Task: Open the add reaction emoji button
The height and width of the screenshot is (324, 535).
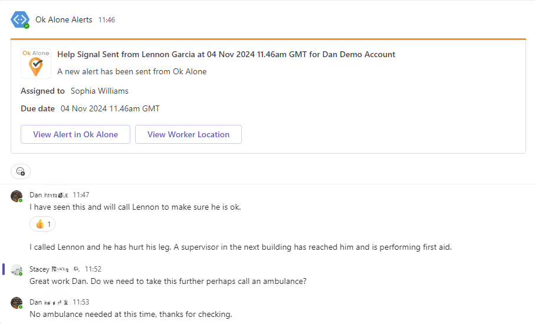Action: 21,171
